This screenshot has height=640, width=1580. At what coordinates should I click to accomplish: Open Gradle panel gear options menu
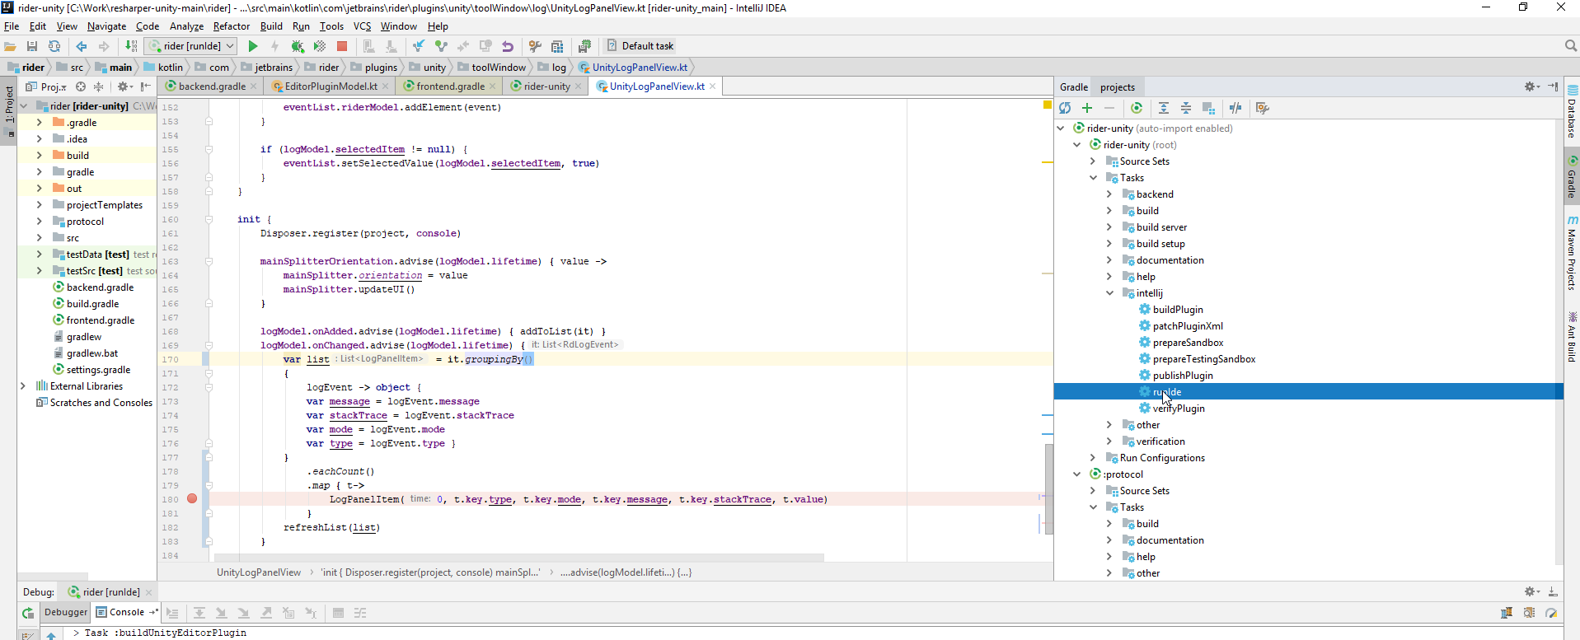(1531, 86)
